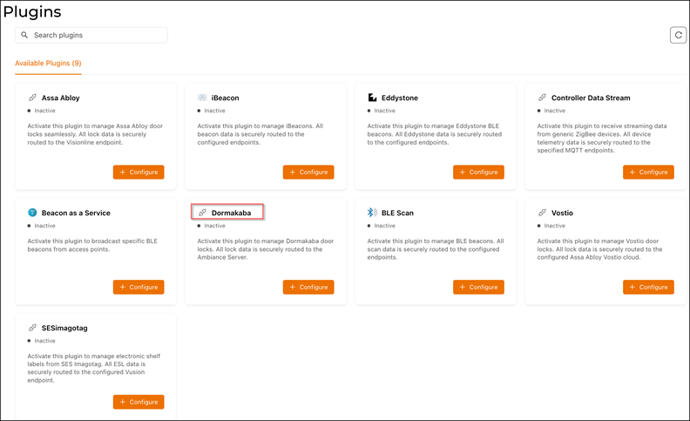Open the Available Plugins (9) tab
The image size is (690, 421).
tap(48, 64)
